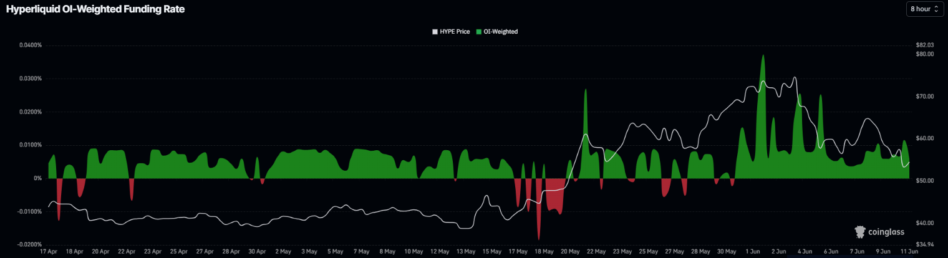Toggle the HYPE Price legend series
948x258 pixels.
[x=451, y=31]
